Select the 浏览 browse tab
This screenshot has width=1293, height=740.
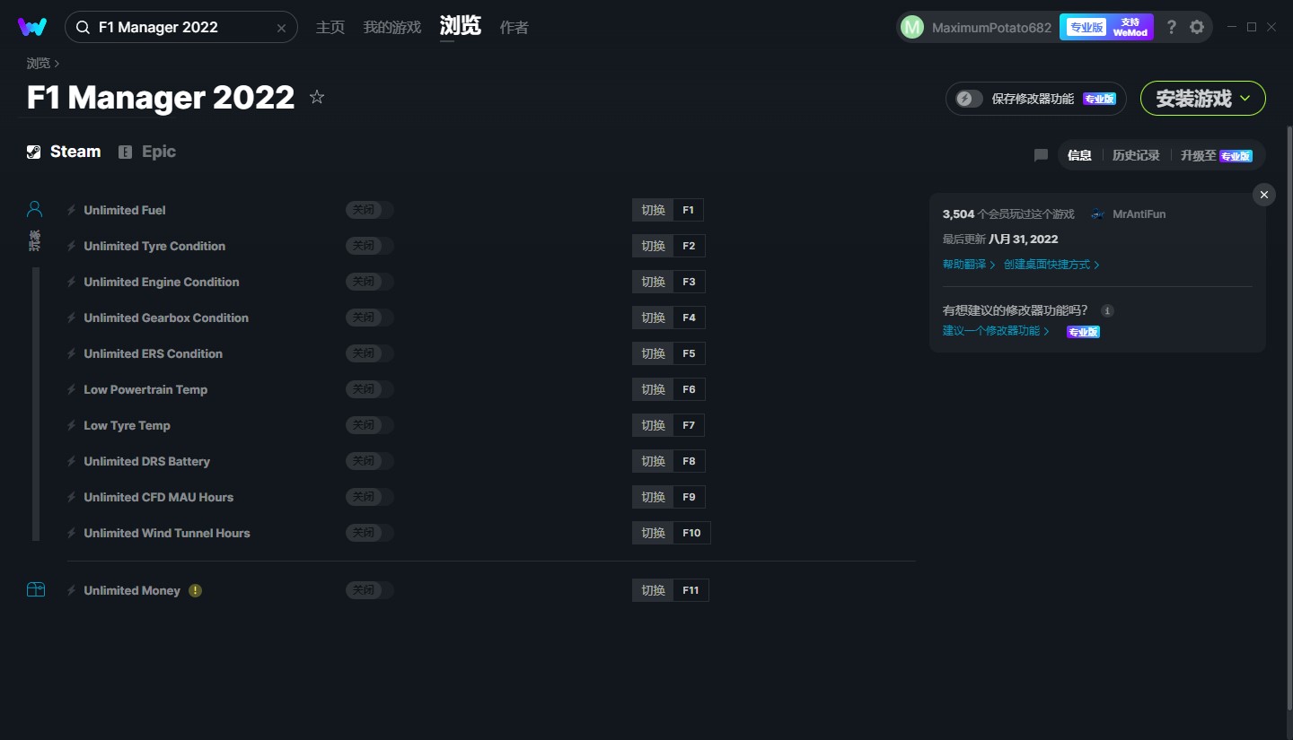click(x=461, y=27)
